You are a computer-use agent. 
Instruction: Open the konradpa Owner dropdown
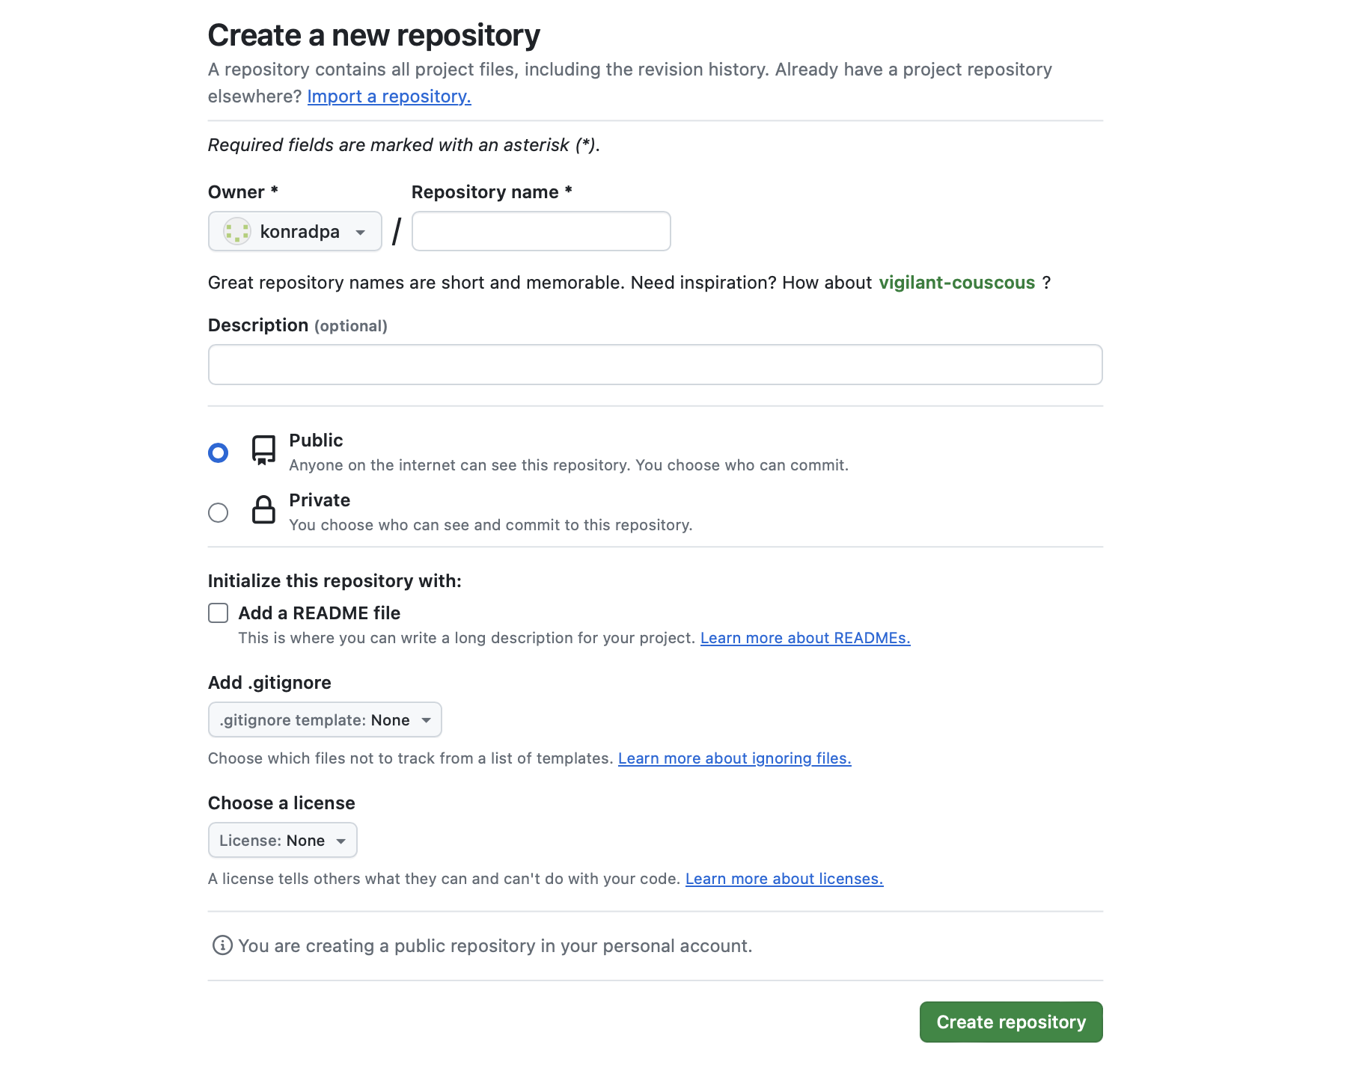pyautogui.click(x=295, y=232)
